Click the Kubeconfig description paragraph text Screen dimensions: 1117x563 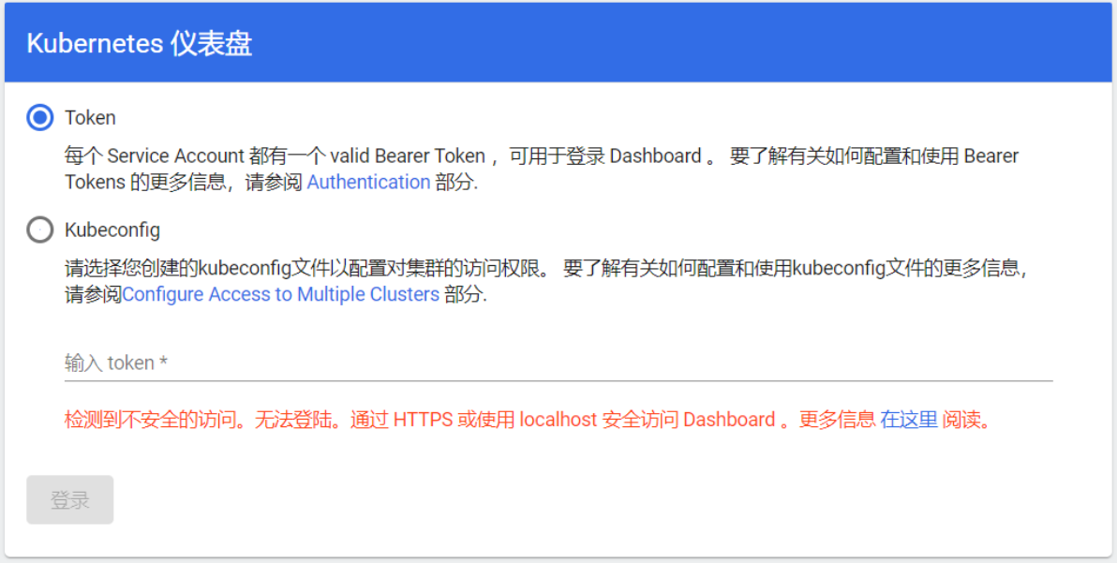546,282
